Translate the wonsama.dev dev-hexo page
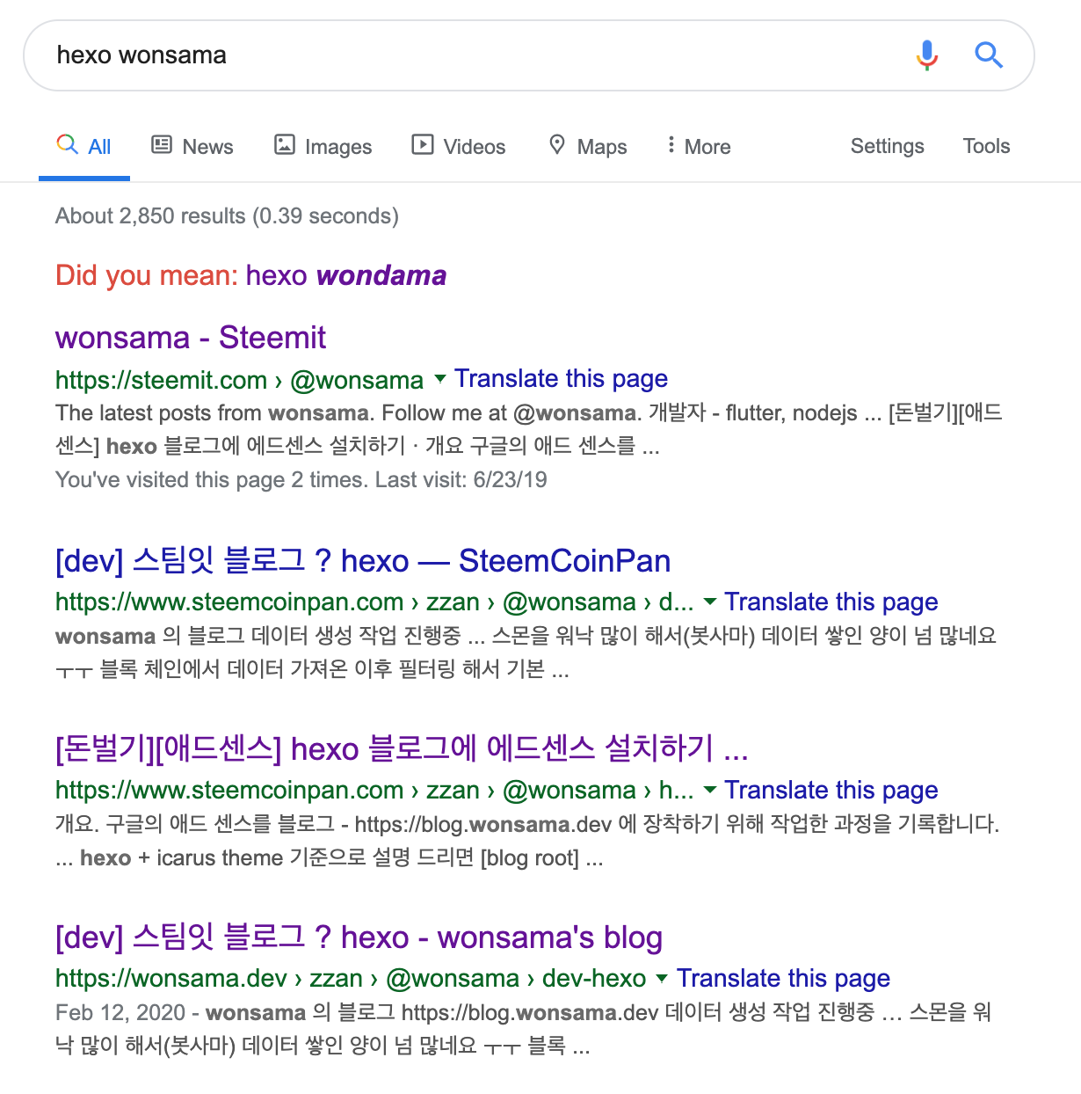The image size is (1081, 1094). pyautogui.click(x=783, y=979)
